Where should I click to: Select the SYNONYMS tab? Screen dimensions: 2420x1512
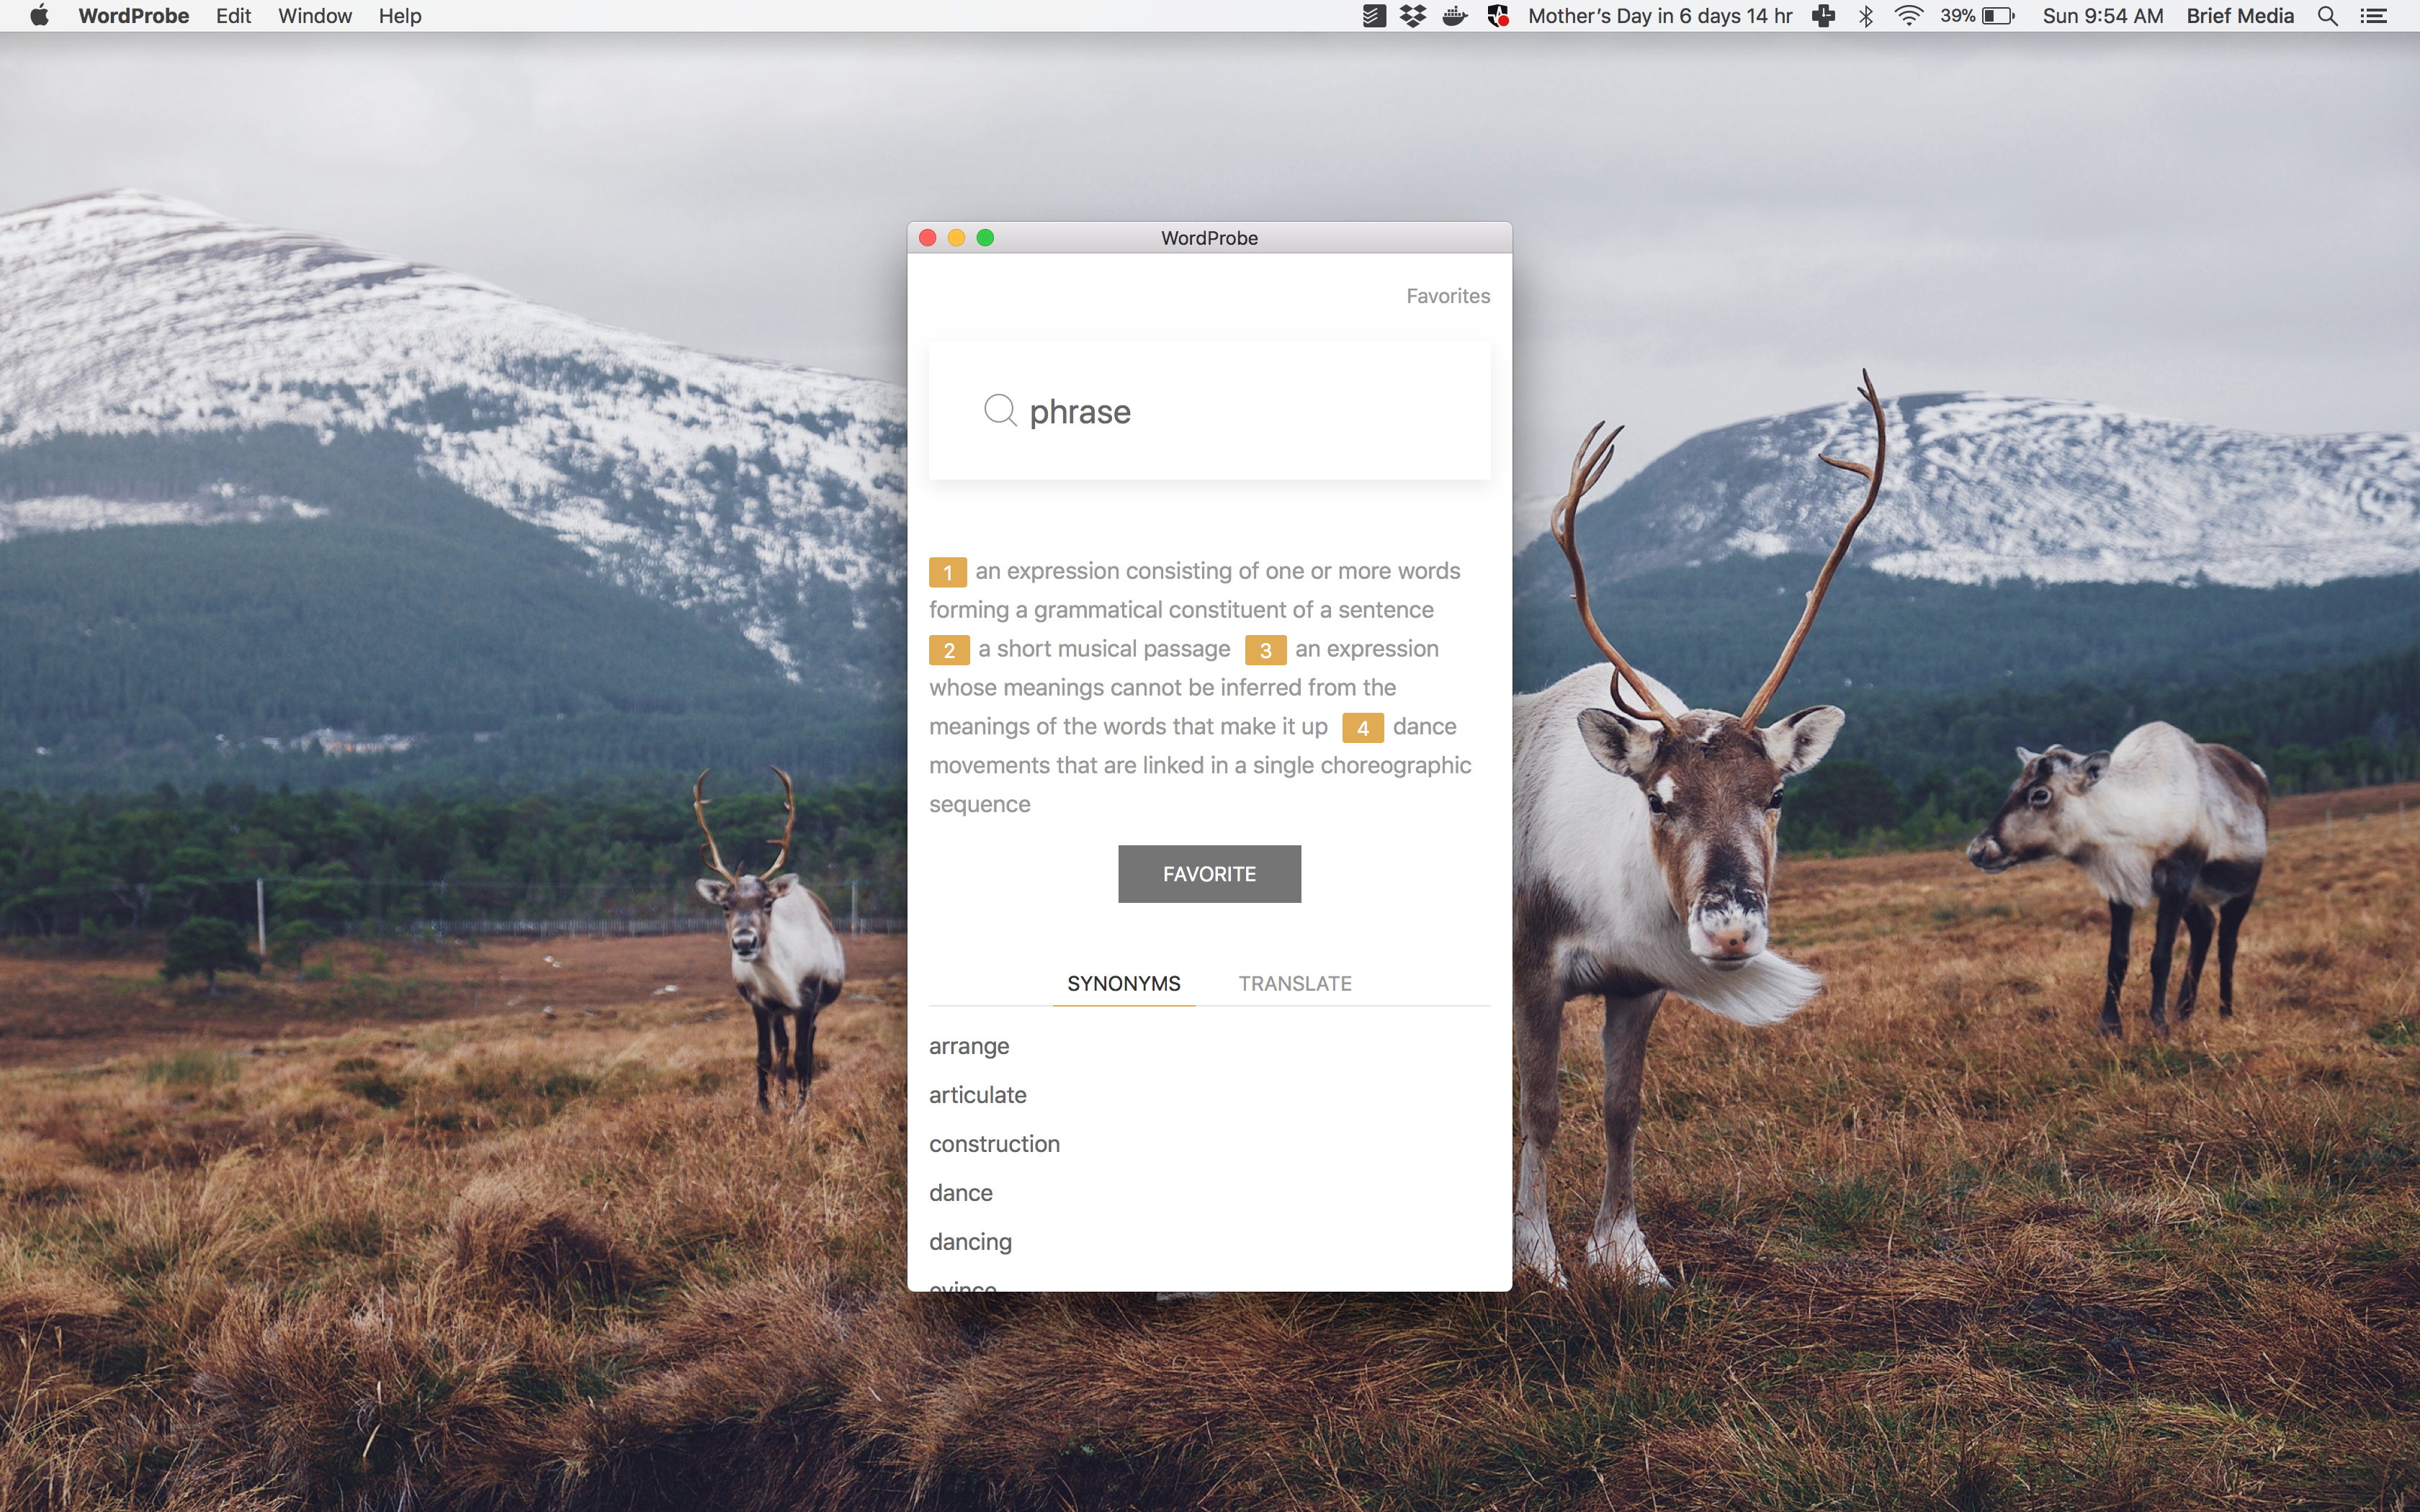1123,983
